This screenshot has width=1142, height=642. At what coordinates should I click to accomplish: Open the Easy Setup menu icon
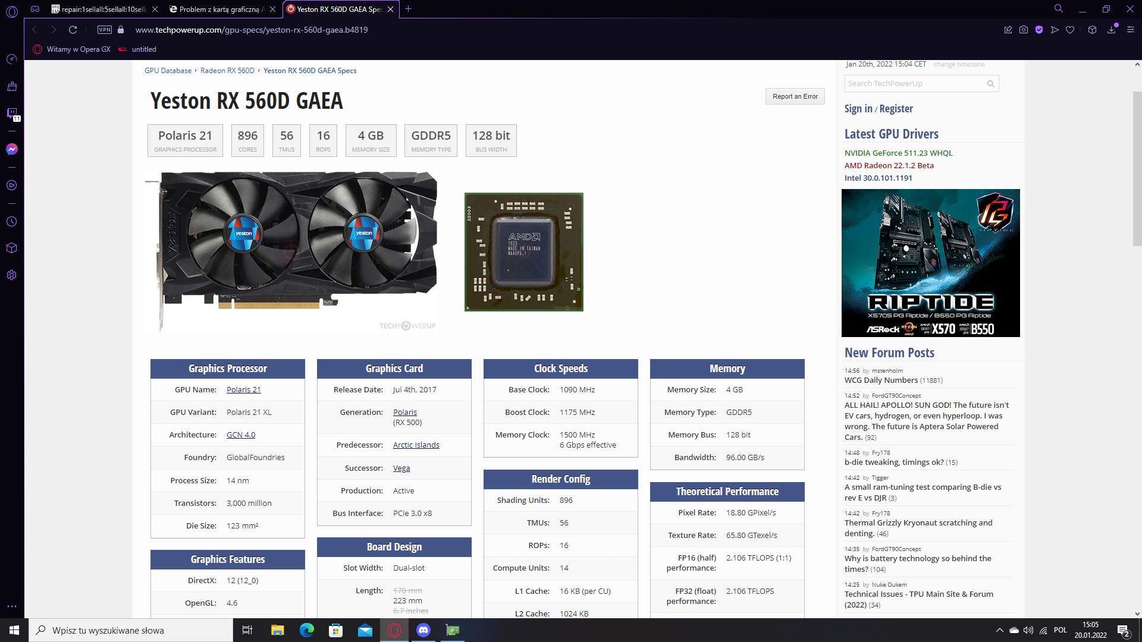[1131, 30]
